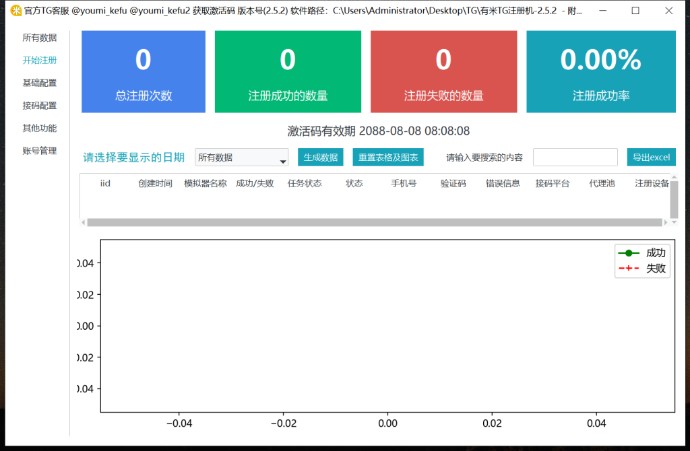Maximize the application window
This screenshot has width=690, height=451.
pyautogui.click(x=635, y=11)
